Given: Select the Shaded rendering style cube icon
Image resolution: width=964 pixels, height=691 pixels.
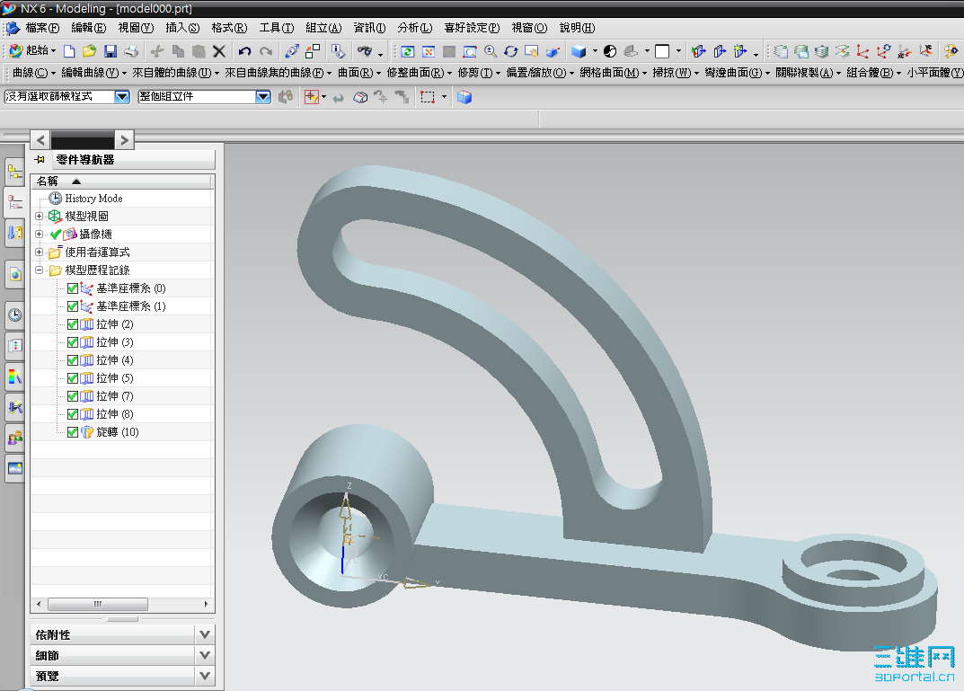Looking at the screenshot, I should (x=579, y=51).
